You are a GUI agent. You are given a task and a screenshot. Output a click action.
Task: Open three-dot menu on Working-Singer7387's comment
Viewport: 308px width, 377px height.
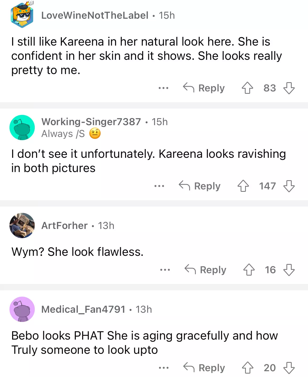(159, 186)
